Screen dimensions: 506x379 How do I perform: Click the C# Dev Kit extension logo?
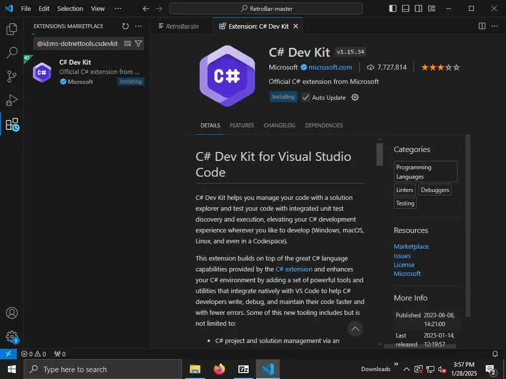pyautogui.click(x=227, y=76)
